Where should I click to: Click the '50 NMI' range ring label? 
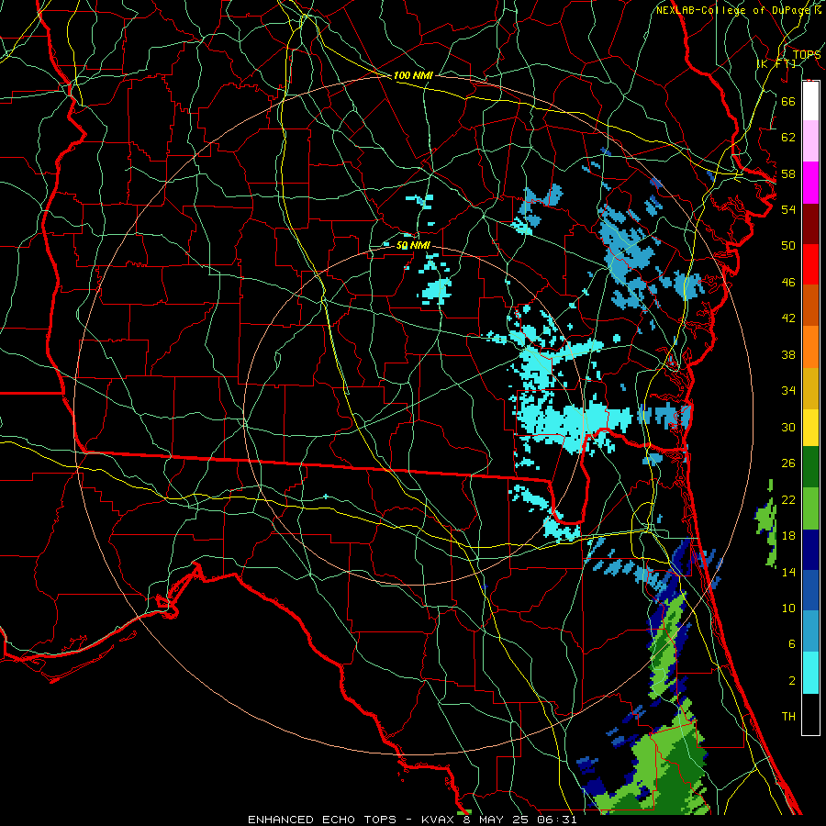pos(413,245)
